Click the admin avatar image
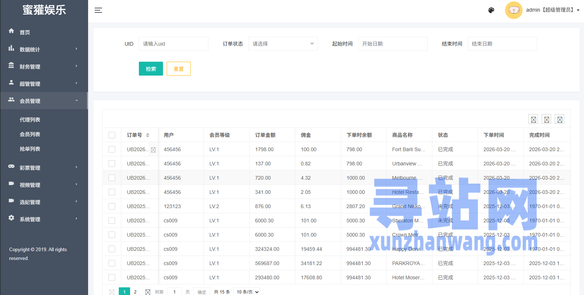 click(513, 10)
